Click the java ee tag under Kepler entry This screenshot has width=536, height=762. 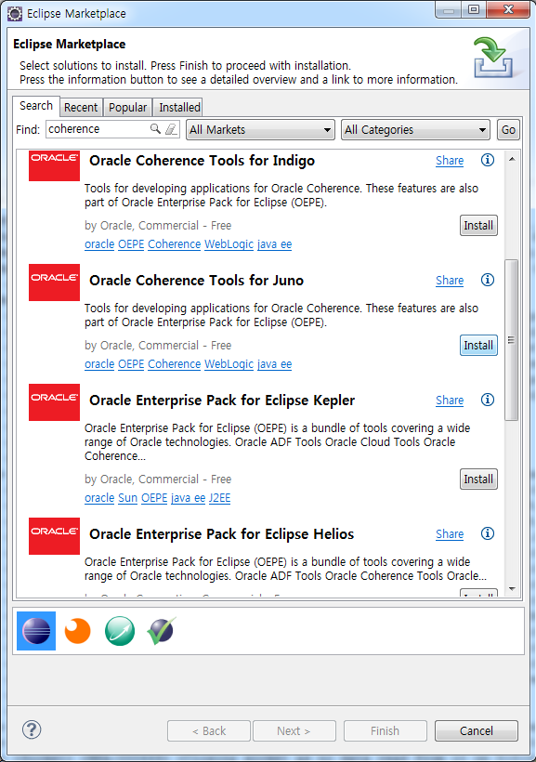(x=188, y=498)
